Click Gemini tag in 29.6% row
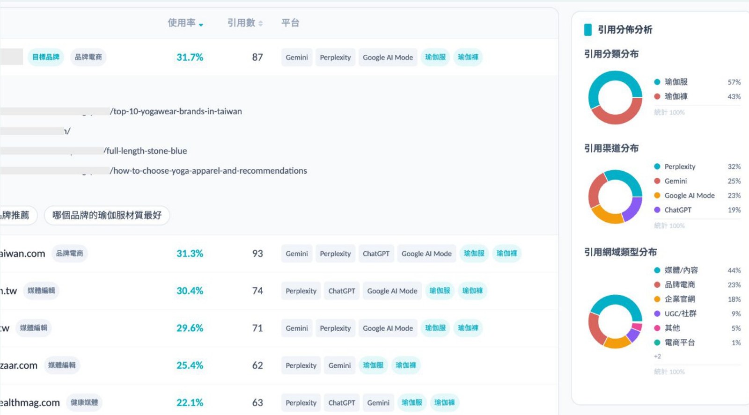This screenshot has width=749, height=415. pos(297,328)
